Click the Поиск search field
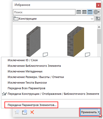 [44, 12]
